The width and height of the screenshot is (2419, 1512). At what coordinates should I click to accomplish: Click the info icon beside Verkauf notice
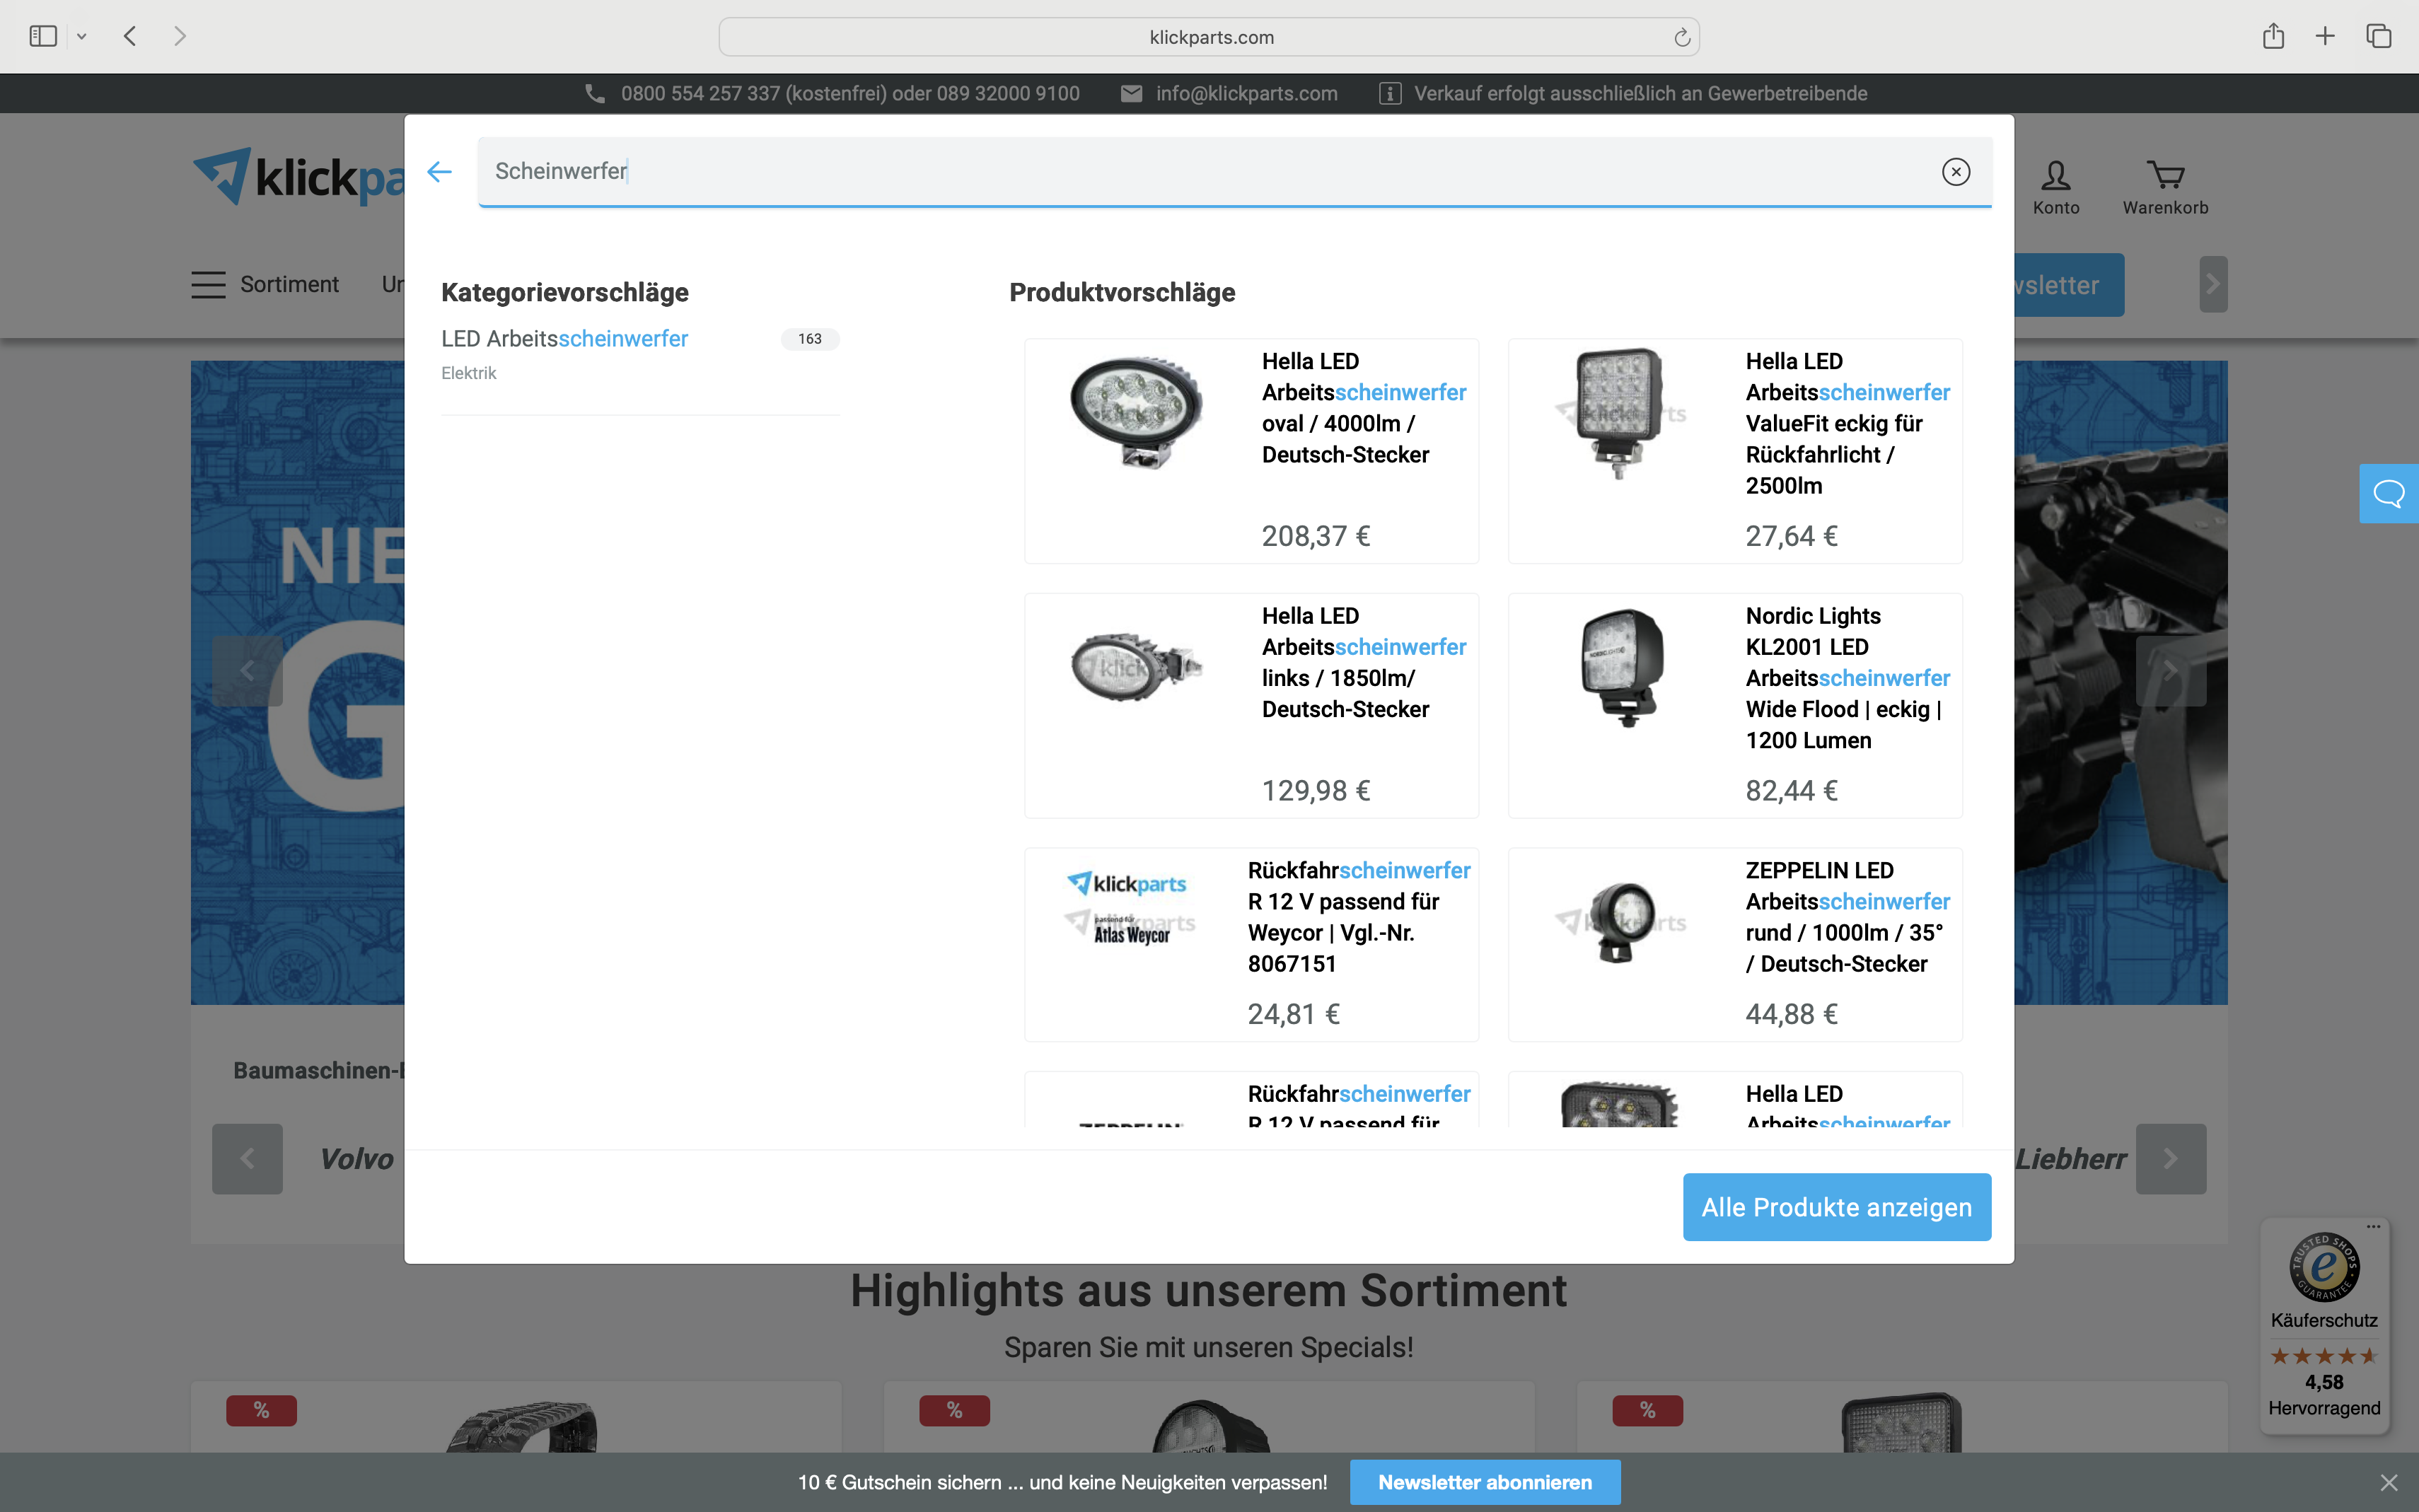(x=1390, y=93)
